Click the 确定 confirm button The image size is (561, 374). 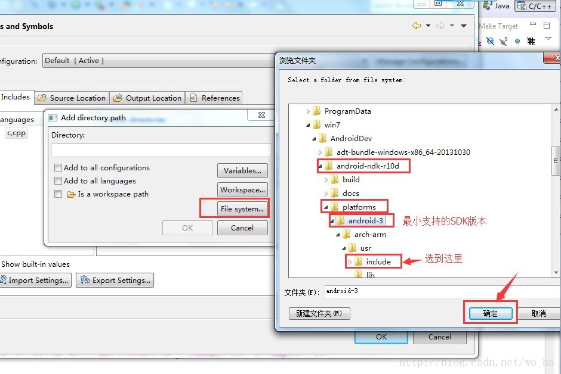[x=490, y=313]
